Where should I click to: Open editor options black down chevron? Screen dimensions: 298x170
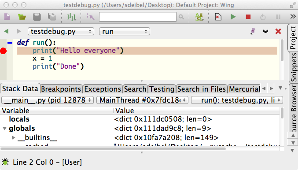[x=265, y=31]
